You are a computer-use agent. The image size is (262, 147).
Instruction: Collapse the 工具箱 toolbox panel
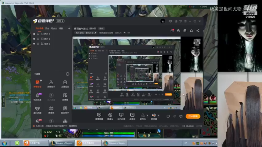click(67, 74)
